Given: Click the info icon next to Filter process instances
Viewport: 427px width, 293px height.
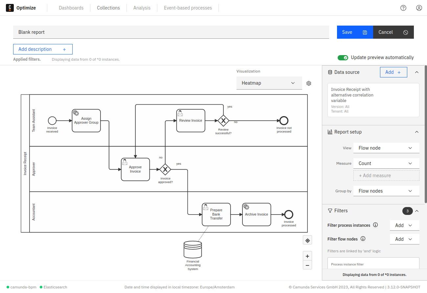Looking at the screenshot, I should [375, 225].
